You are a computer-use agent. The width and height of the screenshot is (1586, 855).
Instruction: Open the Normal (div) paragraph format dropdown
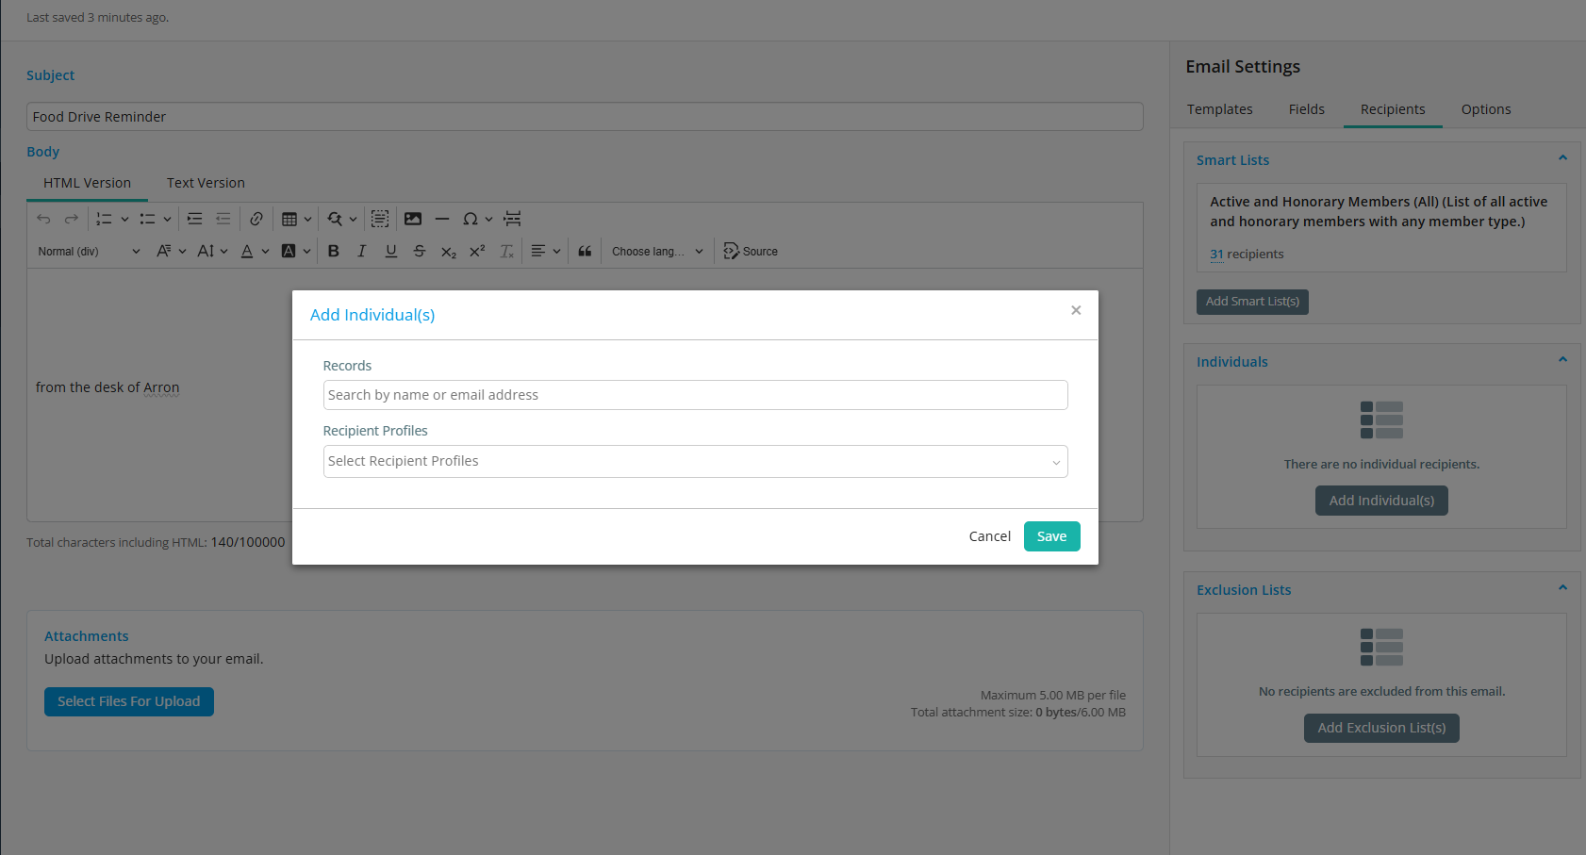coord(89,252)
